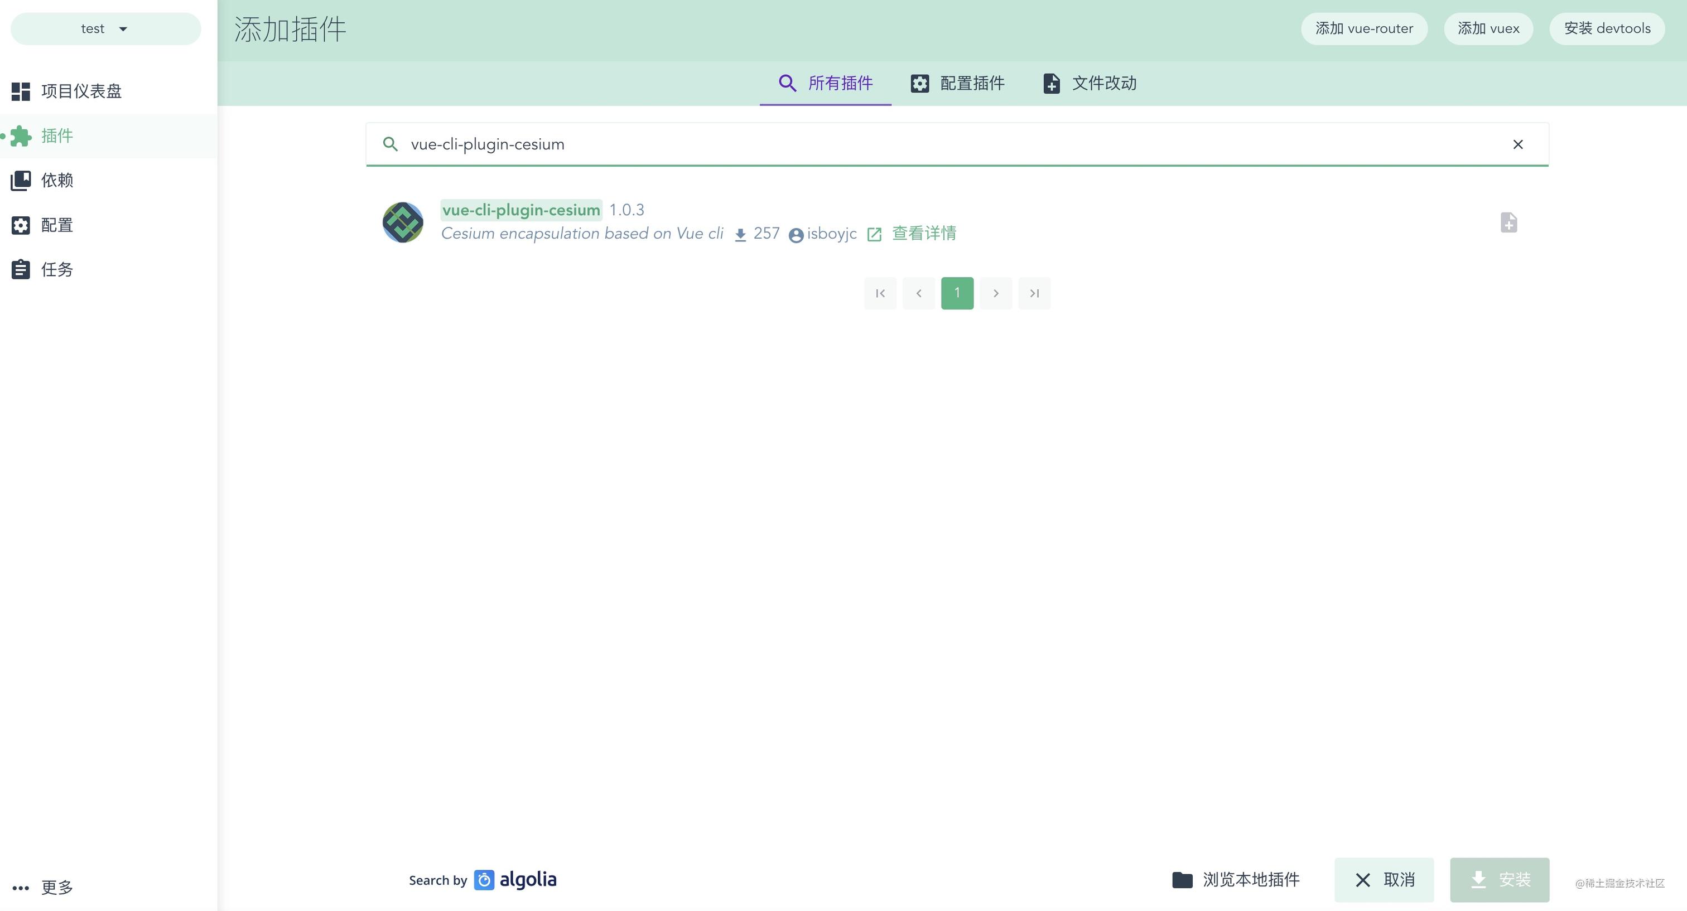The width and height of the screenshot is (1687, 911).
Task: Go to the previous results page
Action: click(919, 293)
